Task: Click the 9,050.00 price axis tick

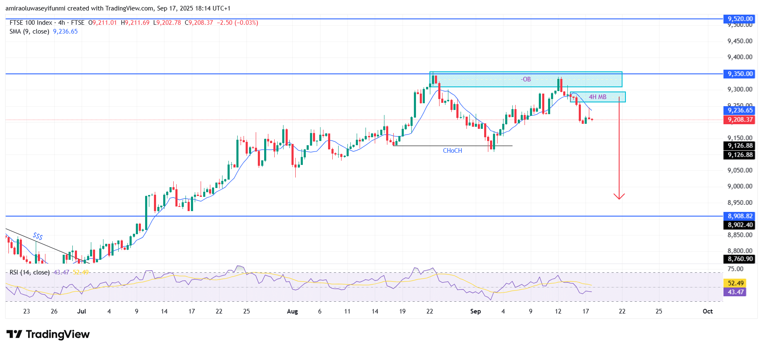Action: point(740,170)
